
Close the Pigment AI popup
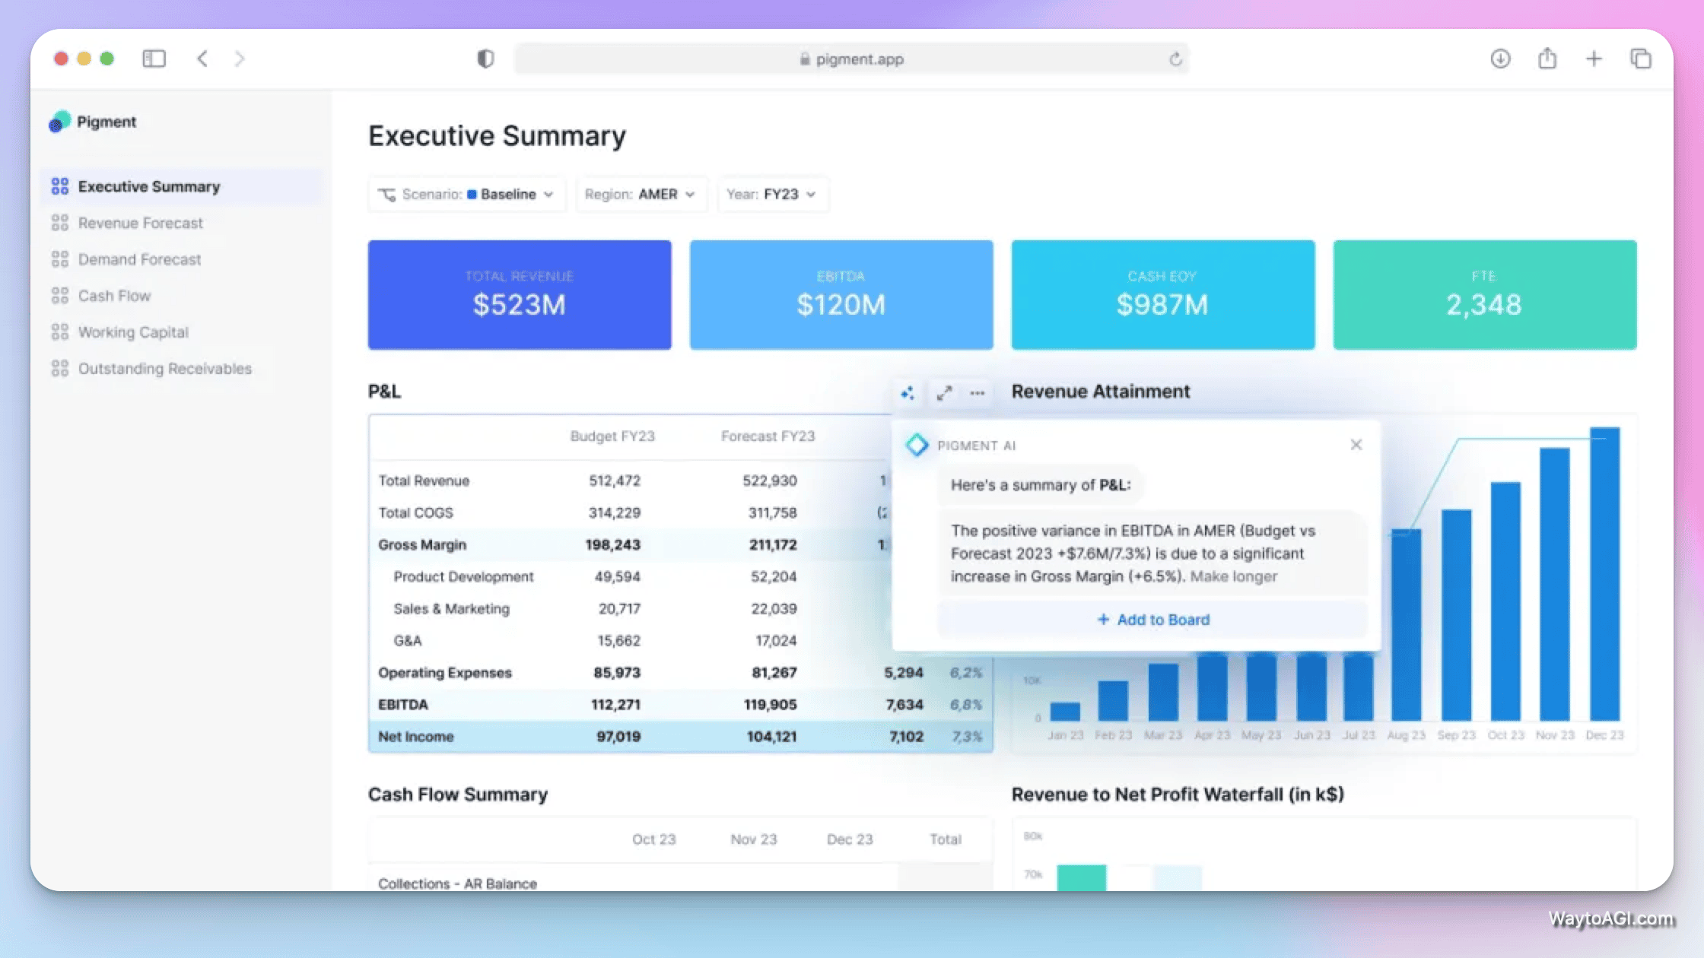click(1356, 445)
